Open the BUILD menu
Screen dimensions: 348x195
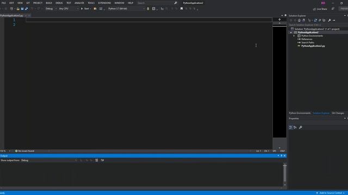click(x=49, y=3)
